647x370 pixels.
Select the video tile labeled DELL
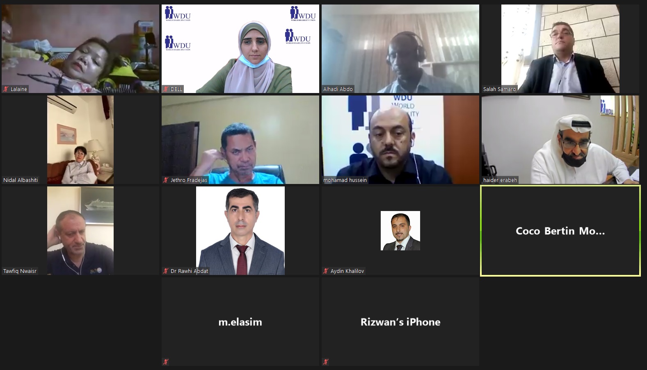(x=240, y=49)
